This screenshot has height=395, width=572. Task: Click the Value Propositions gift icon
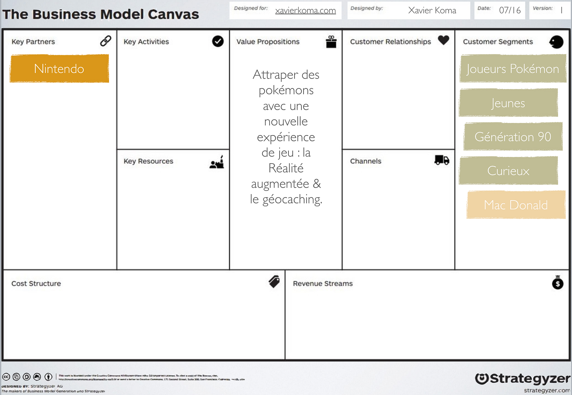331,42
